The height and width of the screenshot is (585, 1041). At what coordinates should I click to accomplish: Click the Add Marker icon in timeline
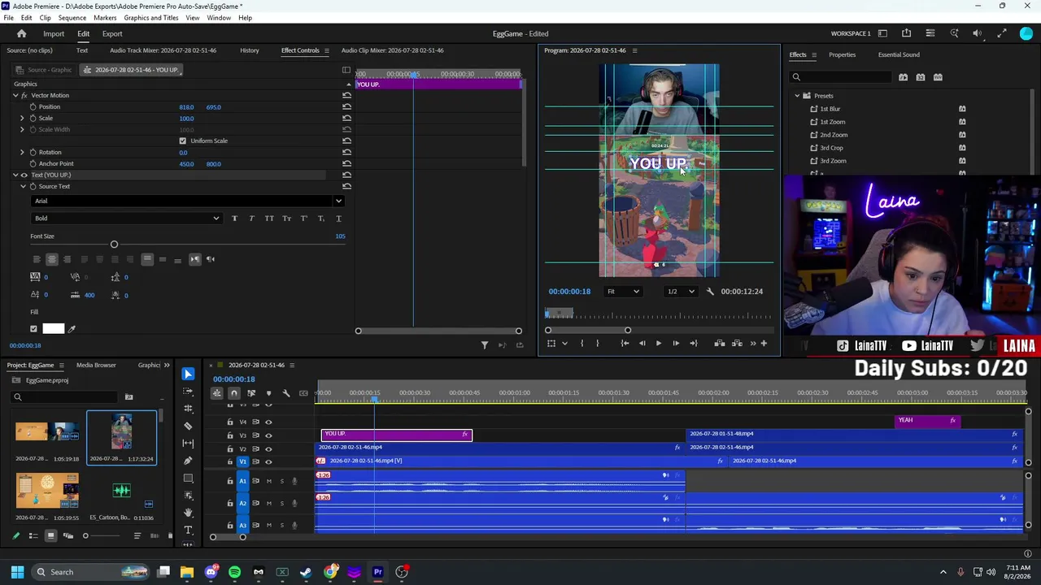coord(268,393)
